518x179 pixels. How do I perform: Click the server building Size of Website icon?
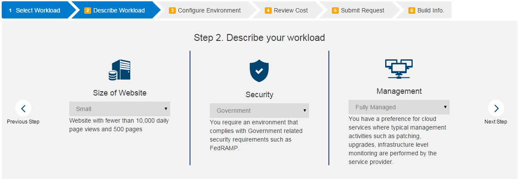pyautogui.click(x=120, y=70)
